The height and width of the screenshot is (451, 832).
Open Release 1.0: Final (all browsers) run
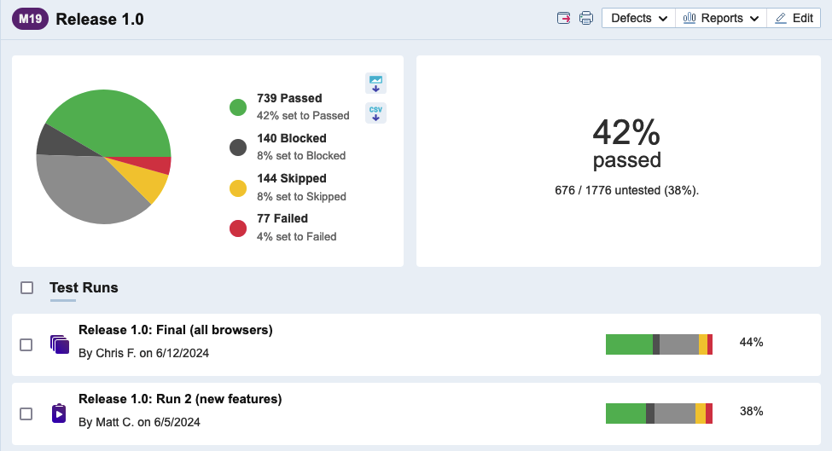(175, 330)
